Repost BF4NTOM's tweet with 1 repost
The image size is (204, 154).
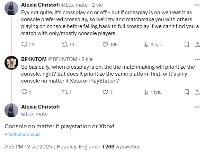[x=66, y=92]
